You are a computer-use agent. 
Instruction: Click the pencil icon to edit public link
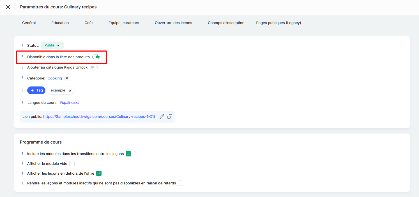162,117
